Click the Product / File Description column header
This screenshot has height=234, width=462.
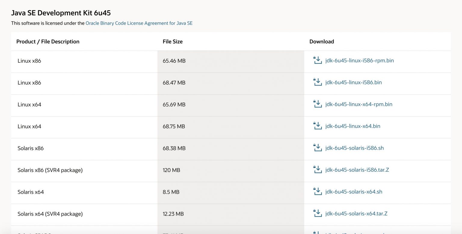point(48,42)
